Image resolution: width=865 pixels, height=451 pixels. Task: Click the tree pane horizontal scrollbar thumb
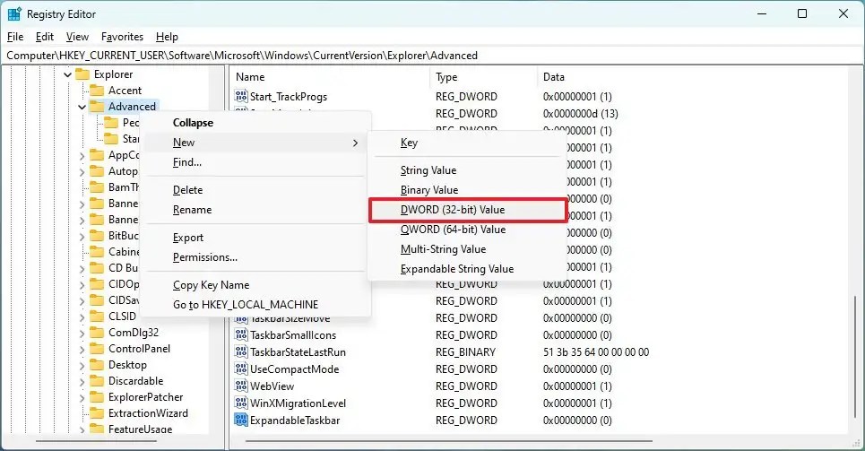[x=97, y=440]
